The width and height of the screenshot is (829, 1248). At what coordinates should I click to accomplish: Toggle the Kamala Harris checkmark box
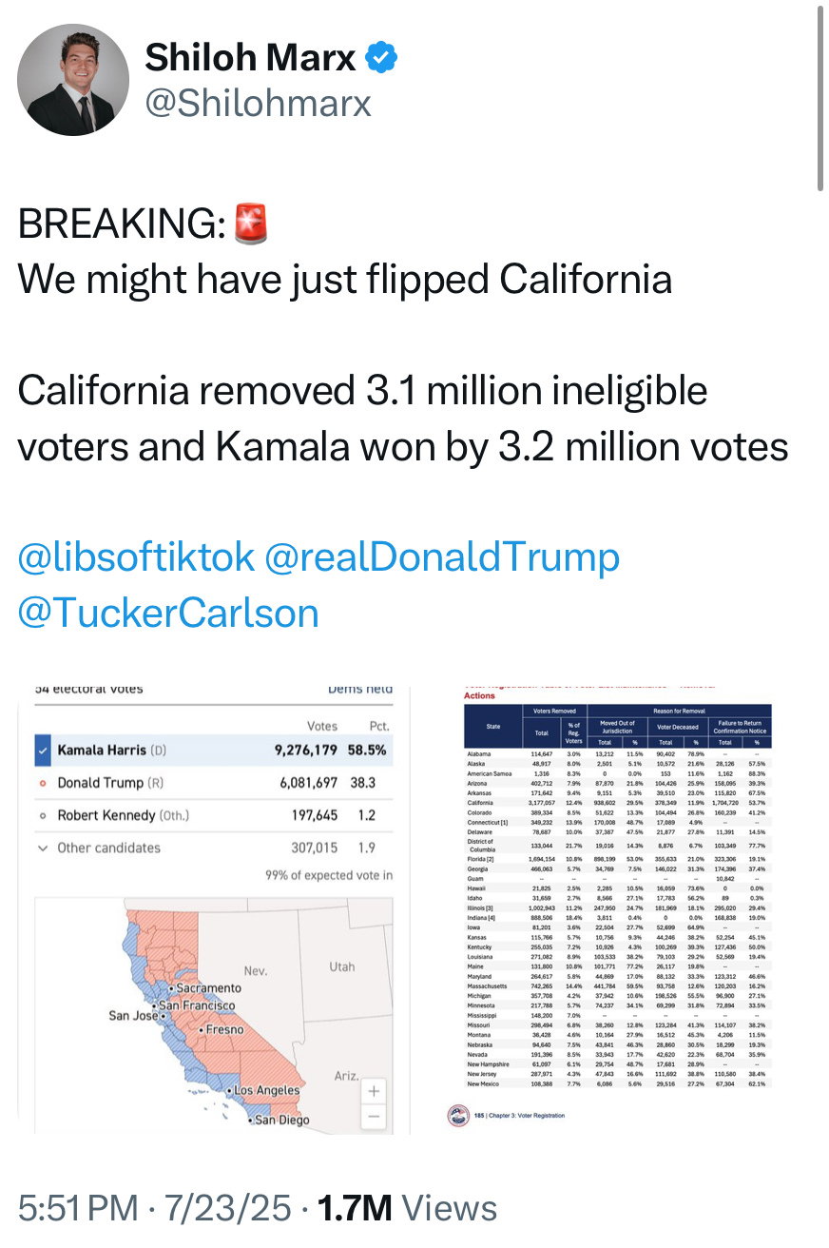point(42,750)
